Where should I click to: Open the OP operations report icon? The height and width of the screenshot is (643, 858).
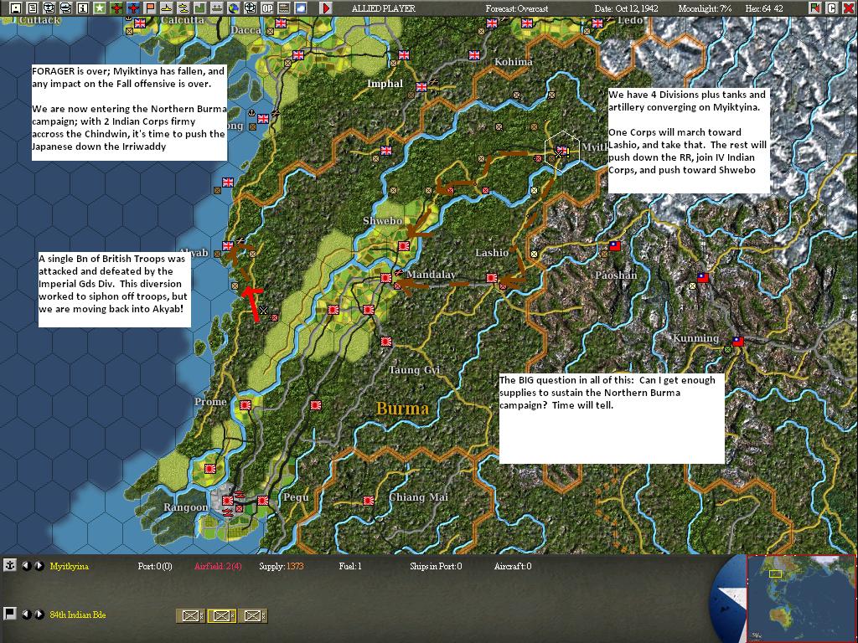click(267, 8)
